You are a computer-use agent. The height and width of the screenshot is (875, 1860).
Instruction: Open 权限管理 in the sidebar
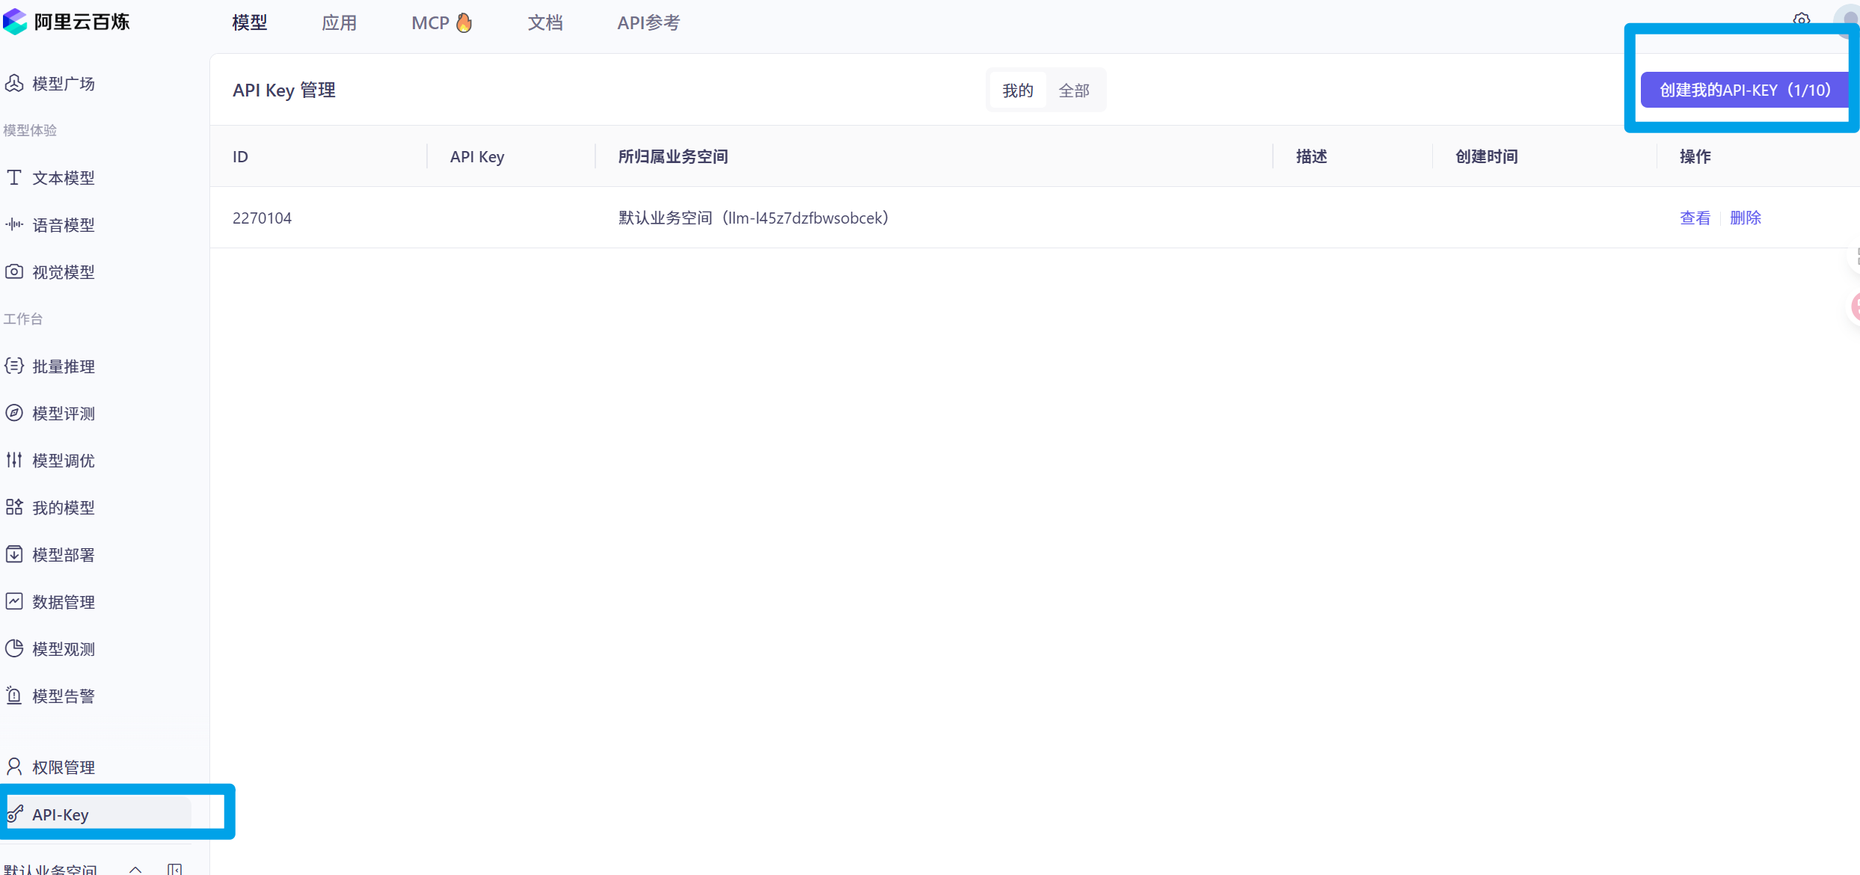click(63, 767)
